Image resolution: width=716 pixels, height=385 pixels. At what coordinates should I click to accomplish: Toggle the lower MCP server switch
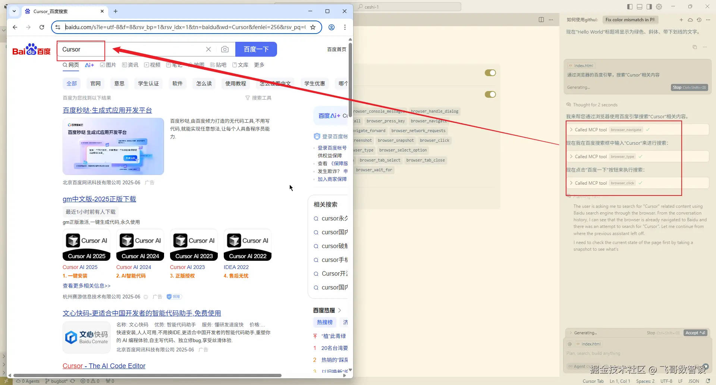point(490,94)
